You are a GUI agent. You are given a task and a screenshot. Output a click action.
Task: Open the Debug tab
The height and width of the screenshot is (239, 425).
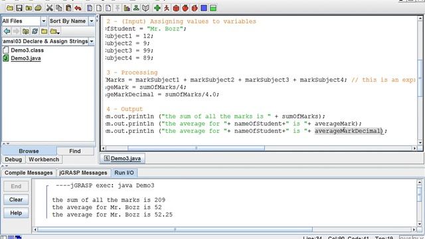[x=13, y=159]
